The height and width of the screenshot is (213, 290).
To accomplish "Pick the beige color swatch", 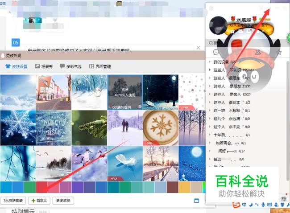I will (196, 187).
